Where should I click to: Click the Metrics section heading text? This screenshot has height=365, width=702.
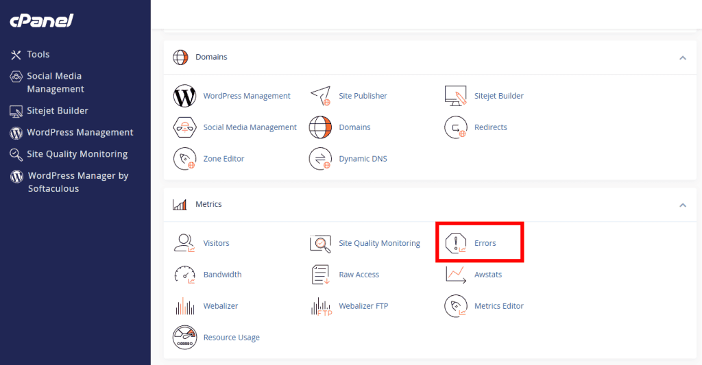(x=208, y=205)
